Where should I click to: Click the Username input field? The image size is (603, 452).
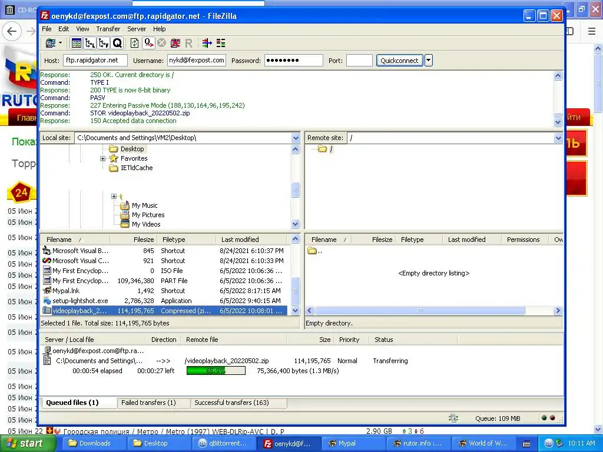click(x=197, y=61)
